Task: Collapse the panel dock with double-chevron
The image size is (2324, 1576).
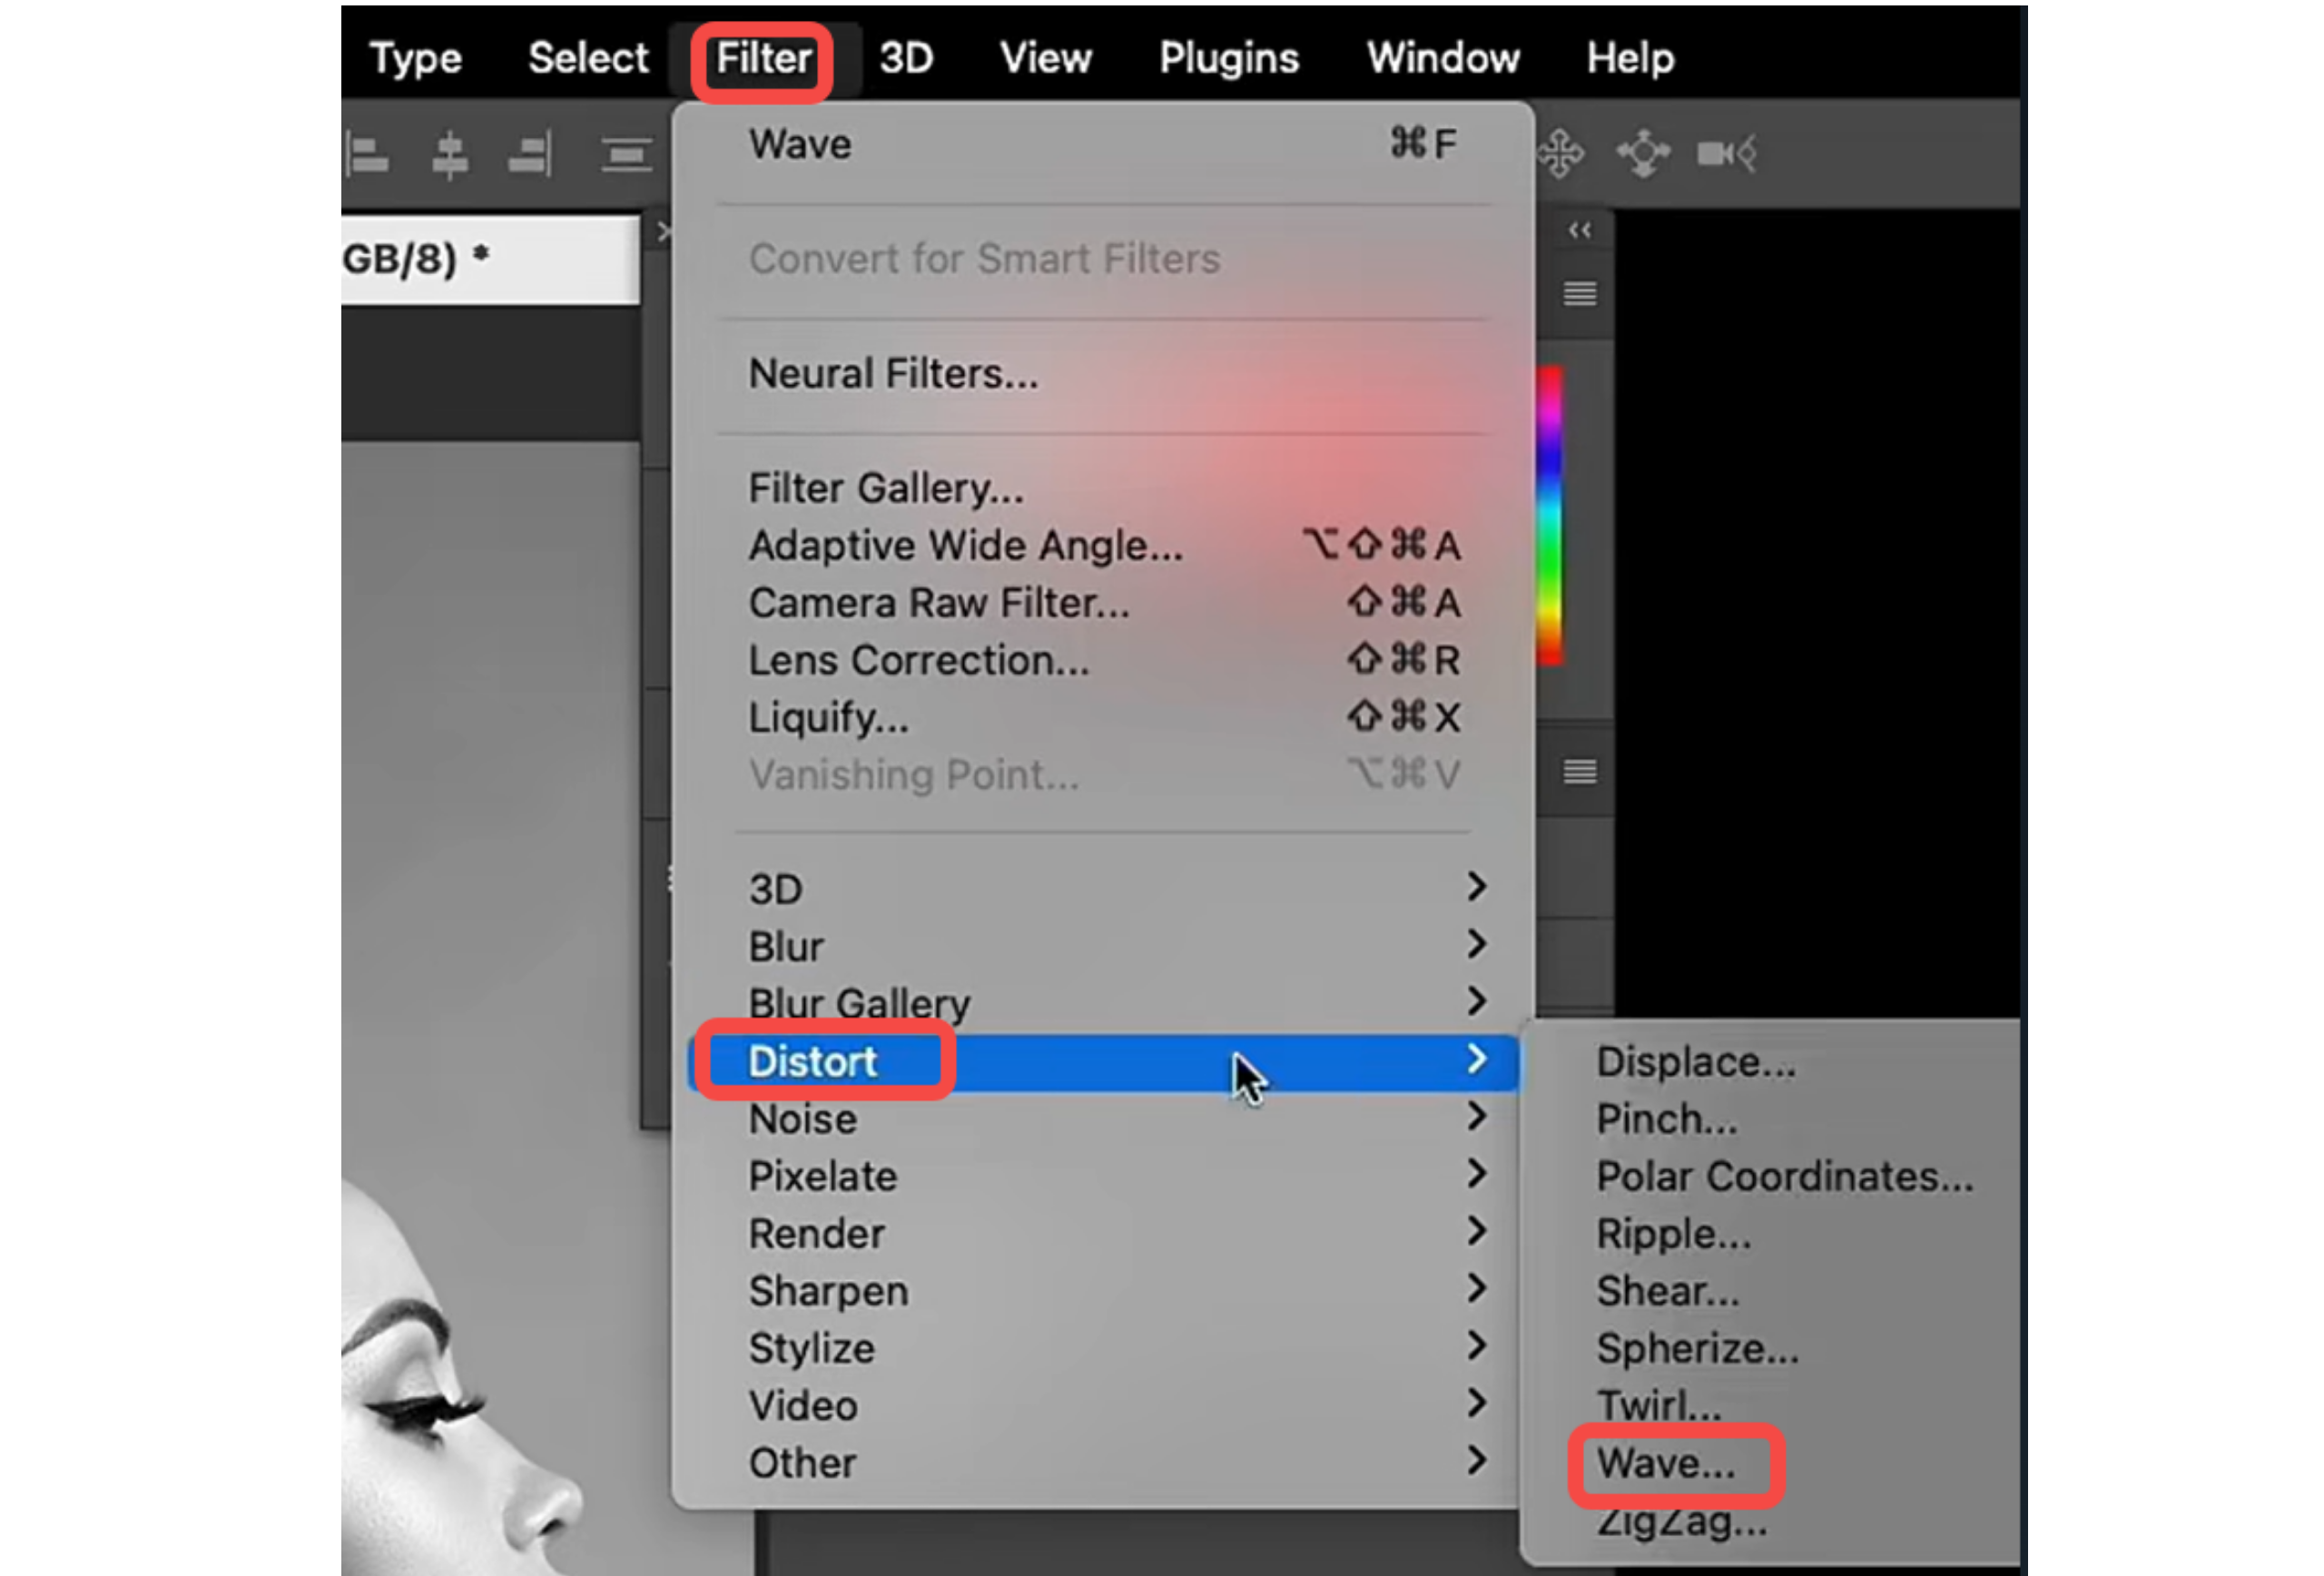Action: [x=1577, y=230]
